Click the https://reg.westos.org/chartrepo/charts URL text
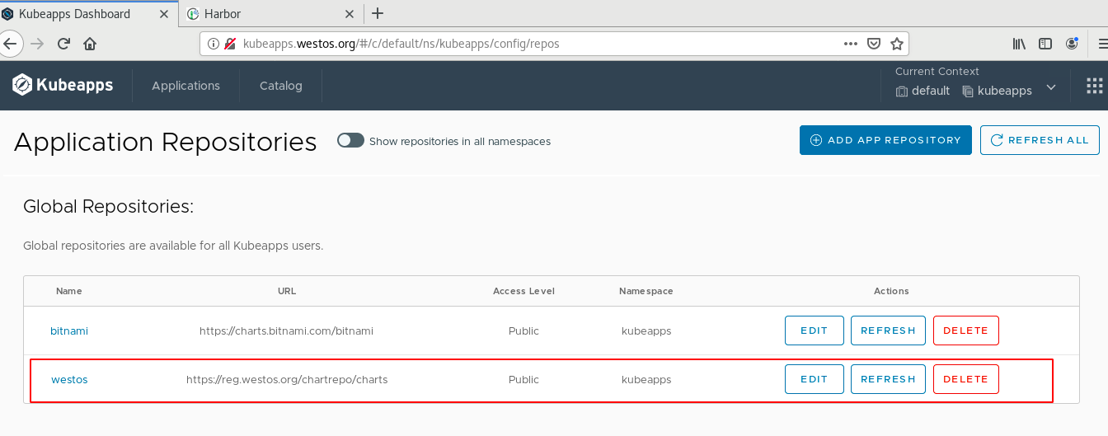The image size is (1108, 436). click(287, 380)
